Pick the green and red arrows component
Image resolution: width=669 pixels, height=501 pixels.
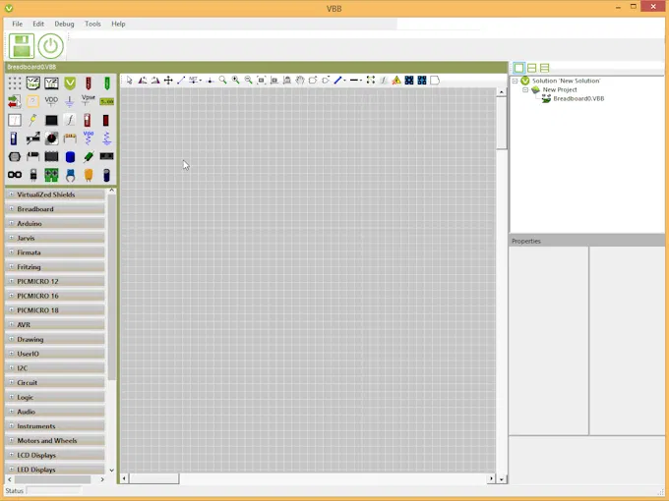click(15, 101)
